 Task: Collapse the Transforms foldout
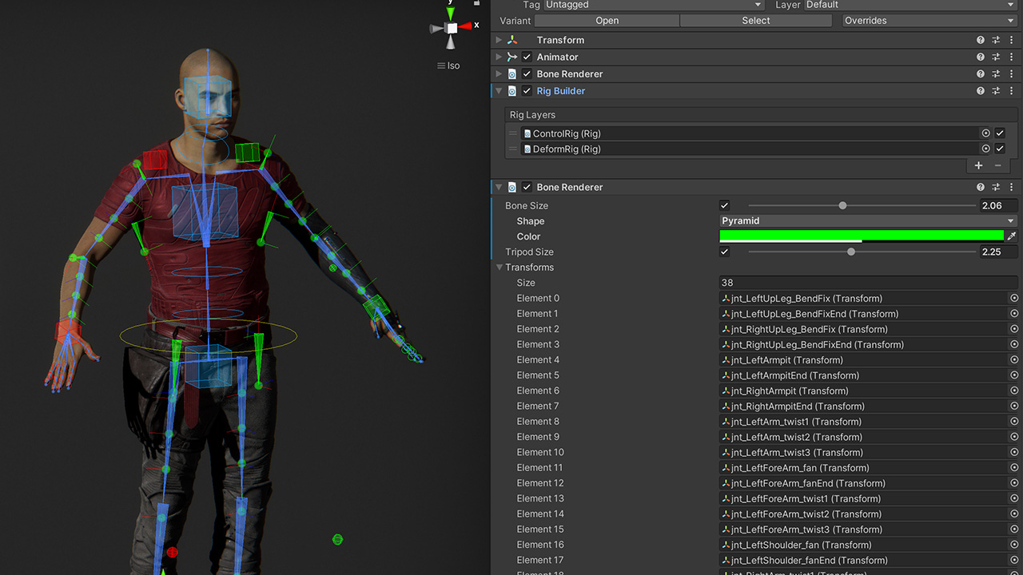(x=499, y=267)
